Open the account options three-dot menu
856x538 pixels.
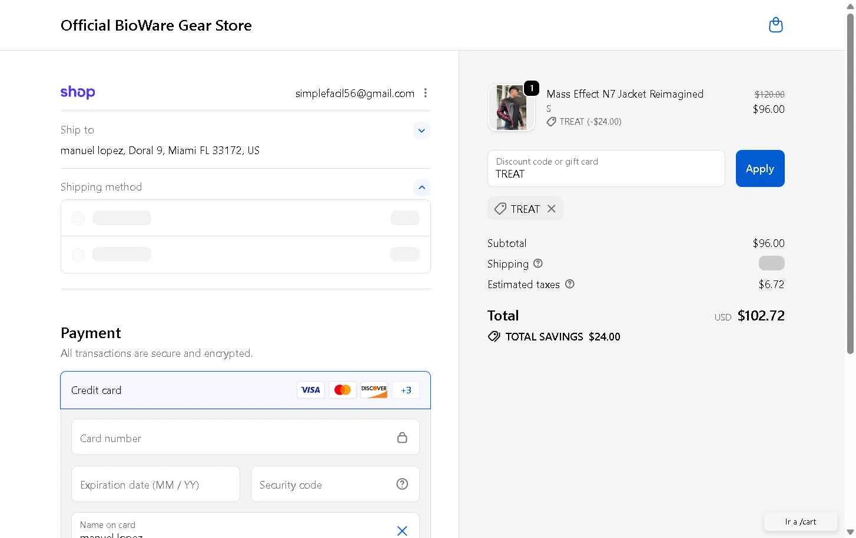tap(426, 93)
